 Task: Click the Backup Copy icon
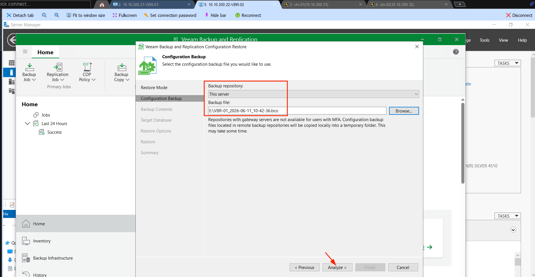click(122, 67)
